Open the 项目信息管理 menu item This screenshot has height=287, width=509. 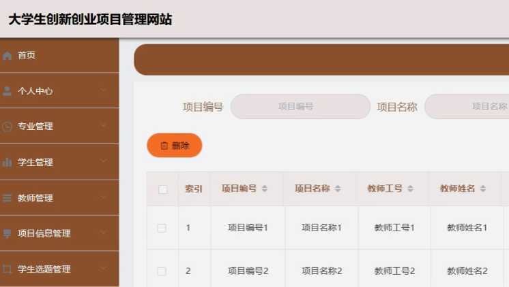(44, 234)
